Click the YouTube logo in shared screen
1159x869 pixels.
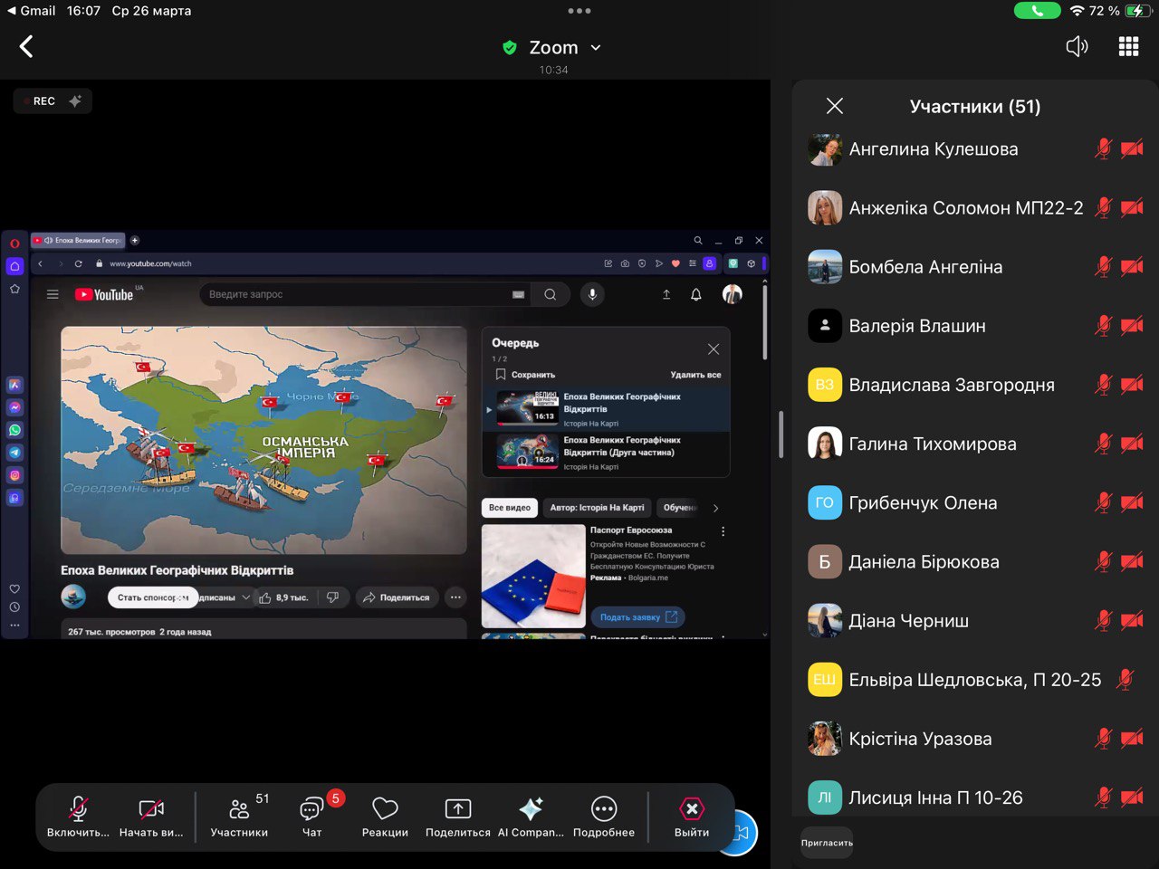click(104, 294)
